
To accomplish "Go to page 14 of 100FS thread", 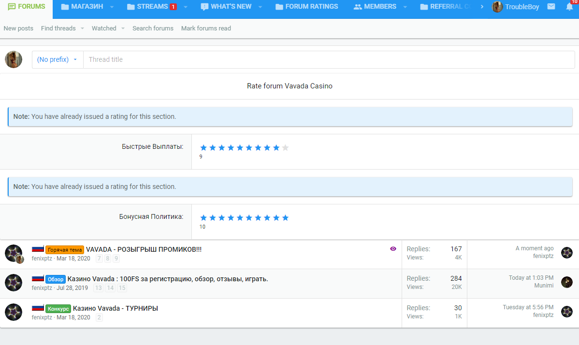I will pos(110,288).
